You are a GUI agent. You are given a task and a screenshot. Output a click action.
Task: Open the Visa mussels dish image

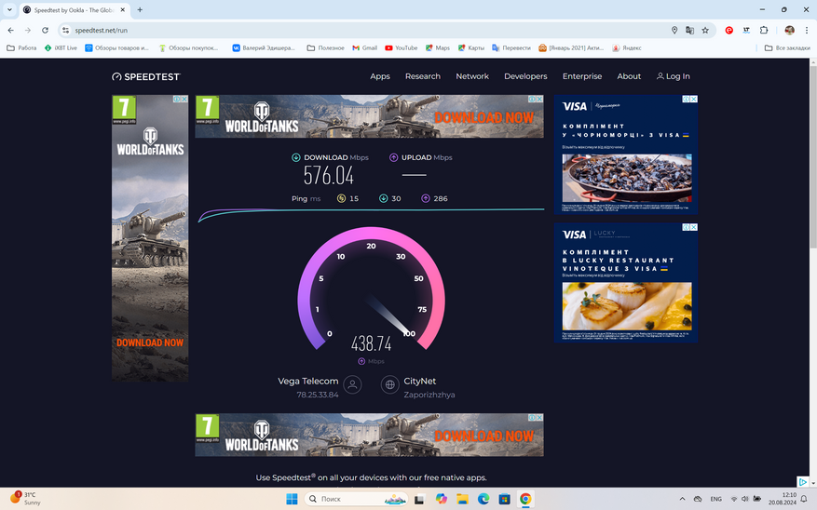click(627, 178)
